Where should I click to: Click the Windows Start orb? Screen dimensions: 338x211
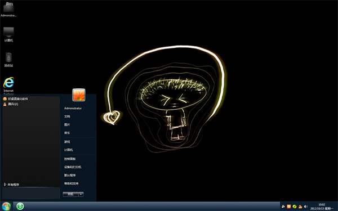[6, 206]
